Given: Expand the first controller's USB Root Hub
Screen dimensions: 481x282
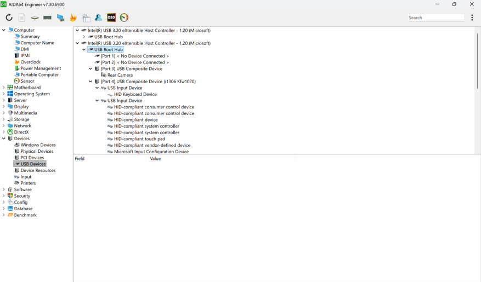Looking at the screenshot, I should 84,37.
